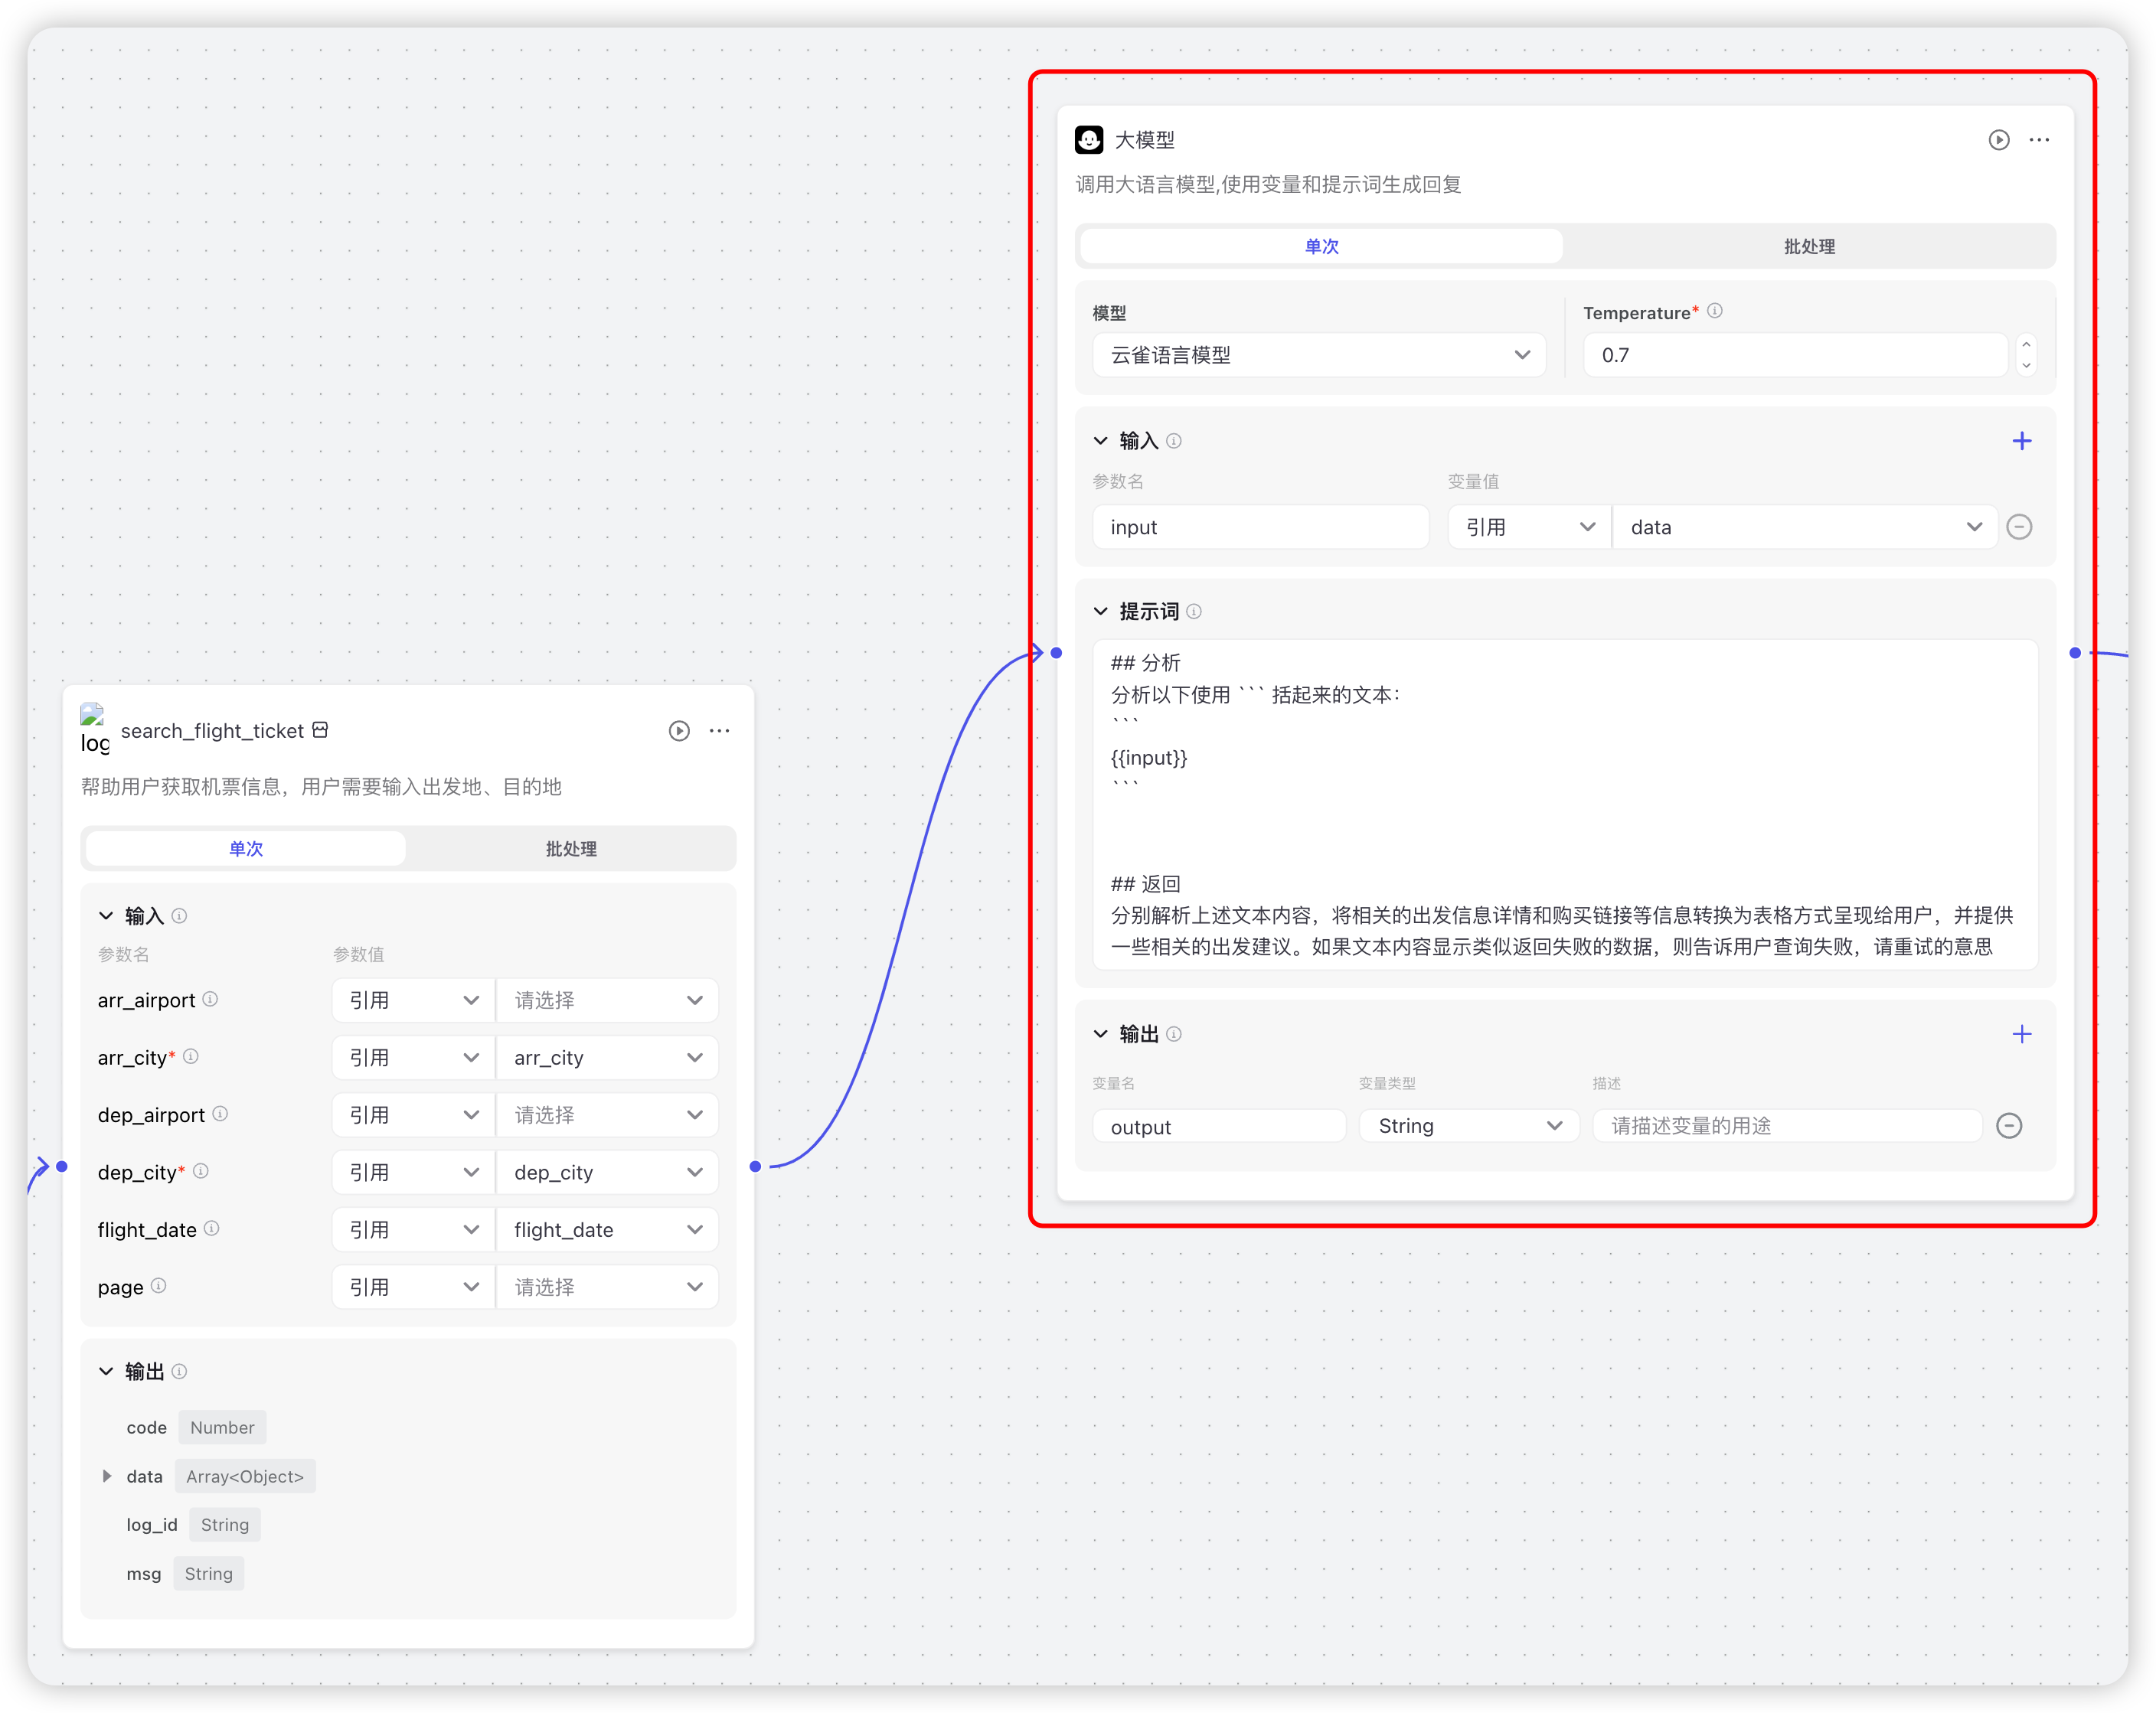The height and width of the screenshot is (1713, 2156).
Task: Expand the data Array<Object> output
Action: pyautogui.click(x=107, y=1476)
